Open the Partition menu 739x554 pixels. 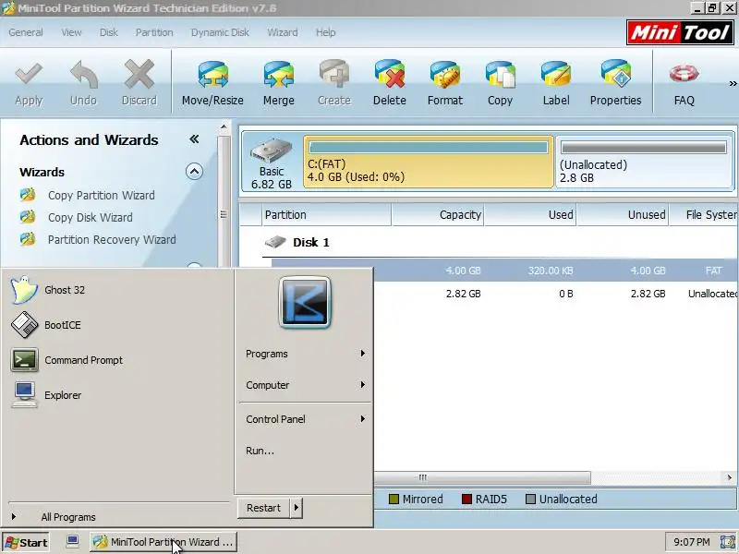tap(154, 32)
